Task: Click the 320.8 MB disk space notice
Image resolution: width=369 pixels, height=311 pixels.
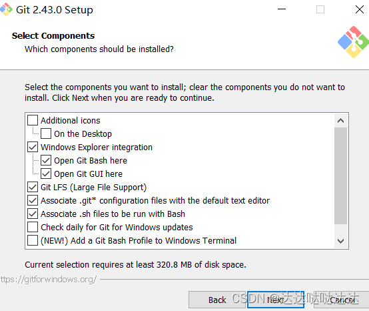Action: coord(135,264)
